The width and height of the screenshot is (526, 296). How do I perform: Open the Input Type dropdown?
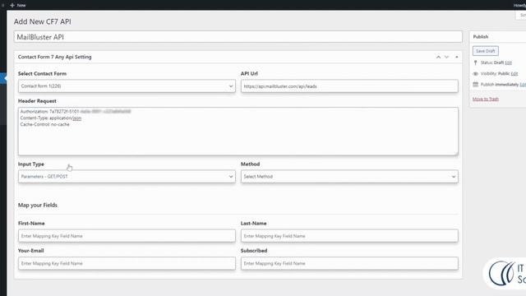pyautogui.click(x=127, y=177)
